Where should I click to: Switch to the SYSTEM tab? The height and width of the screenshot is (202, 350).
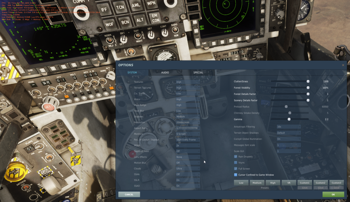click(132, 72)
